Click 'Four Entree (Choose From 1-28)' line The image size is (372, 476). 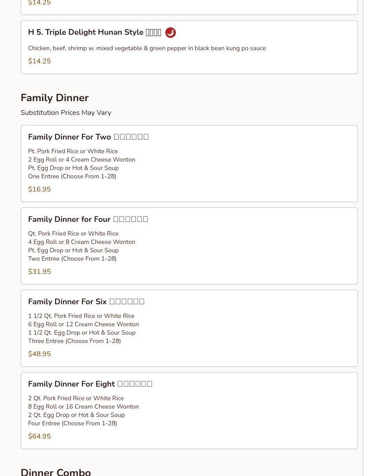point(73,423)
